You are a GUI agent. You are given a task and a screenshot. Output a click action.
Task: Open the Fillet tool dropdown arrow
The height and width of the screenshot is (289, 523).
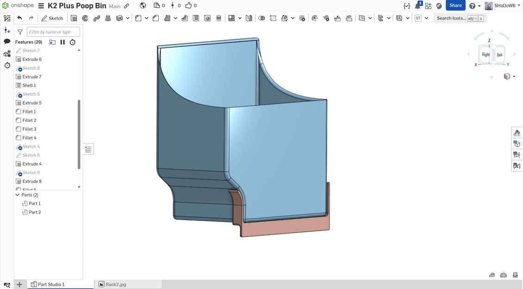(x=146, y=18)
